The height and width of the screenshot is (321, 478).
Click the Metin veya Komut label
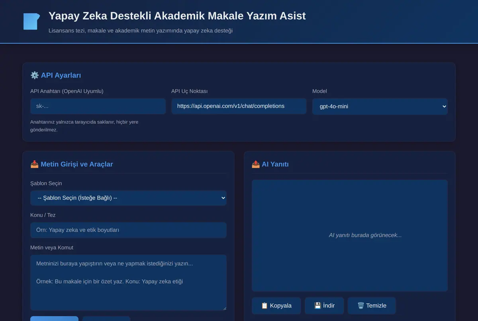52,247
